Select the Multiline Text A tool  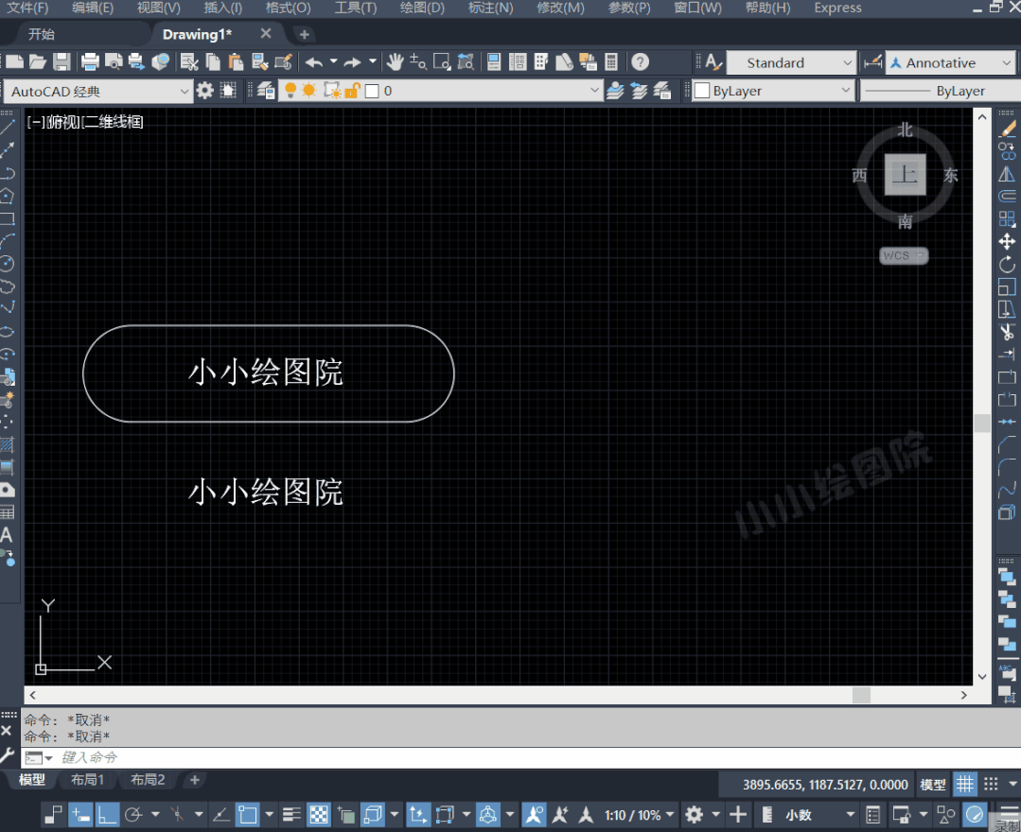pyautogui.click(x=7, y=535)
